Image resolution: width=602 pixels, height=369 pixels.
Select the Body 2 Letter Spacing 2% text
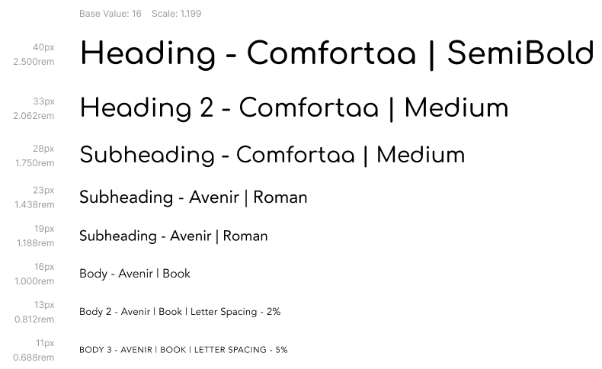pos(180,311)
